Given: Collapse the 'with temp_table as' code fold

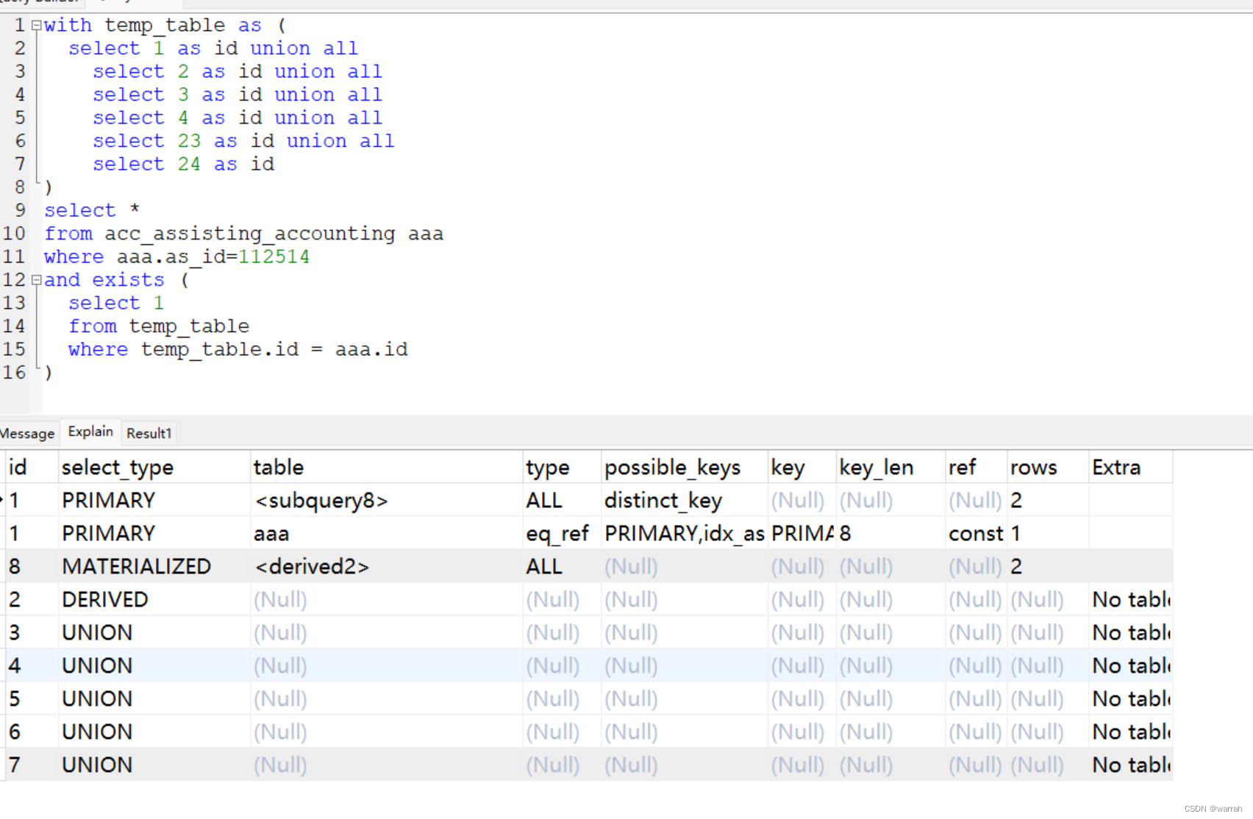Looking at the screenshot, I should click(36, 26).
